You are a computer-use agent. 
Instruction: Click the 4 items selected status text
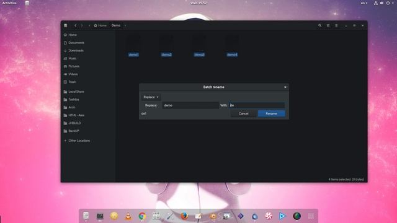[x=346, y=180]
